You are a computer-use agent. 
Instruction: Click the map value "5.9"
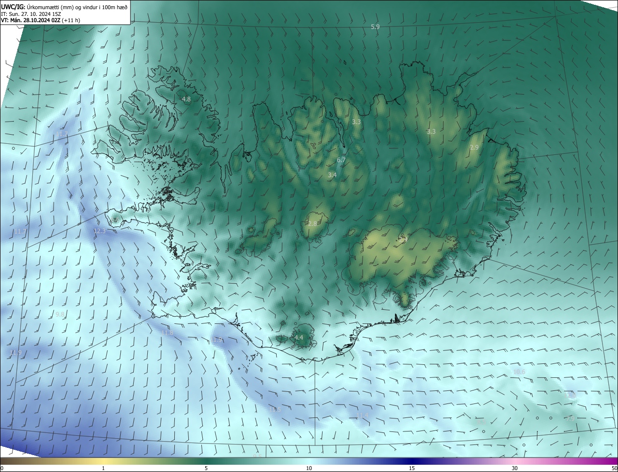[375, 27]
